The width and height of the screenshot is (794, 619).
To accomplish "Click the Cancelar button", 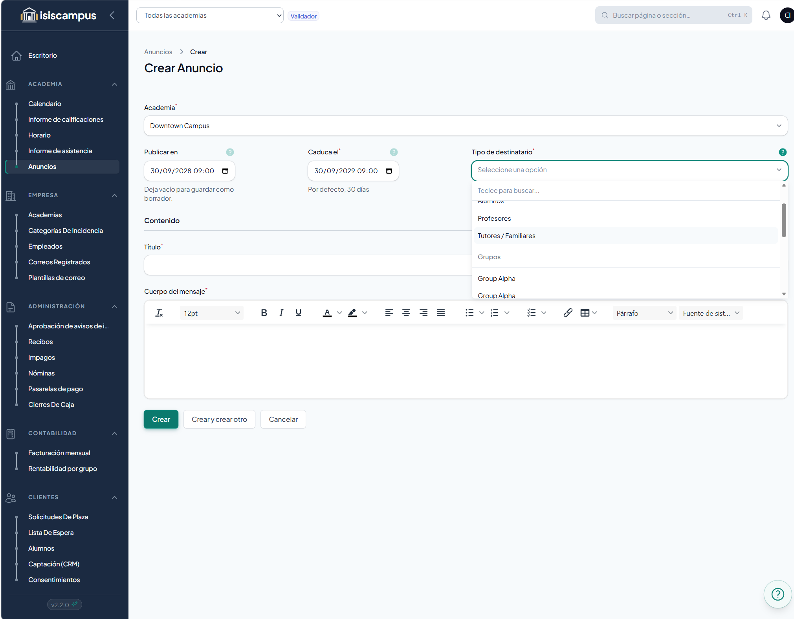I will (x=283, y=419).
